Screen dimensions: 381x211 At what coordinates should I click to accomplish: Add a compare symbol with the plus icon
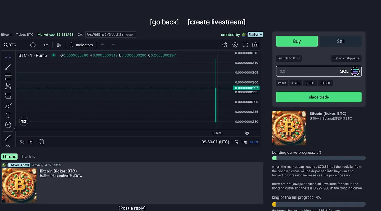[x=33, y=45]
